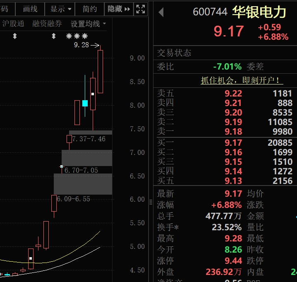297x282 pixels.
Task: Click the latest tall red candlestick
Action: click(x=101, y=72)
